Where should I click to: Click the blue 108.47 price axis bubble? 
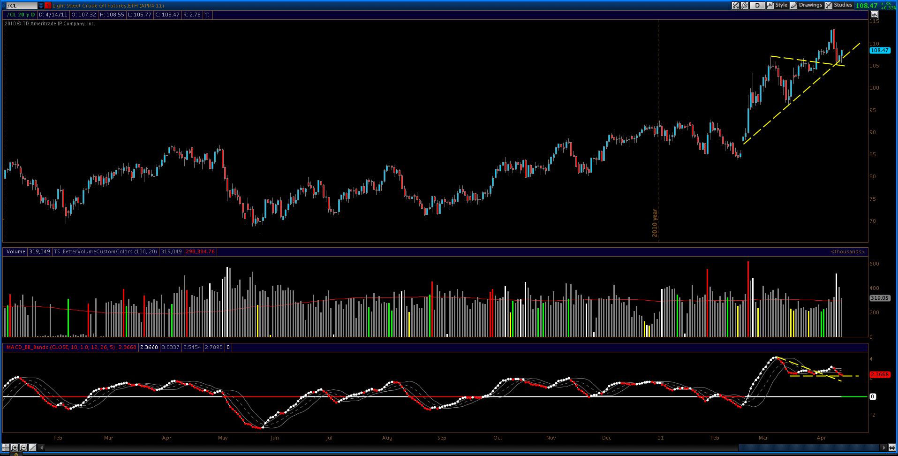(x=880, y=50)
